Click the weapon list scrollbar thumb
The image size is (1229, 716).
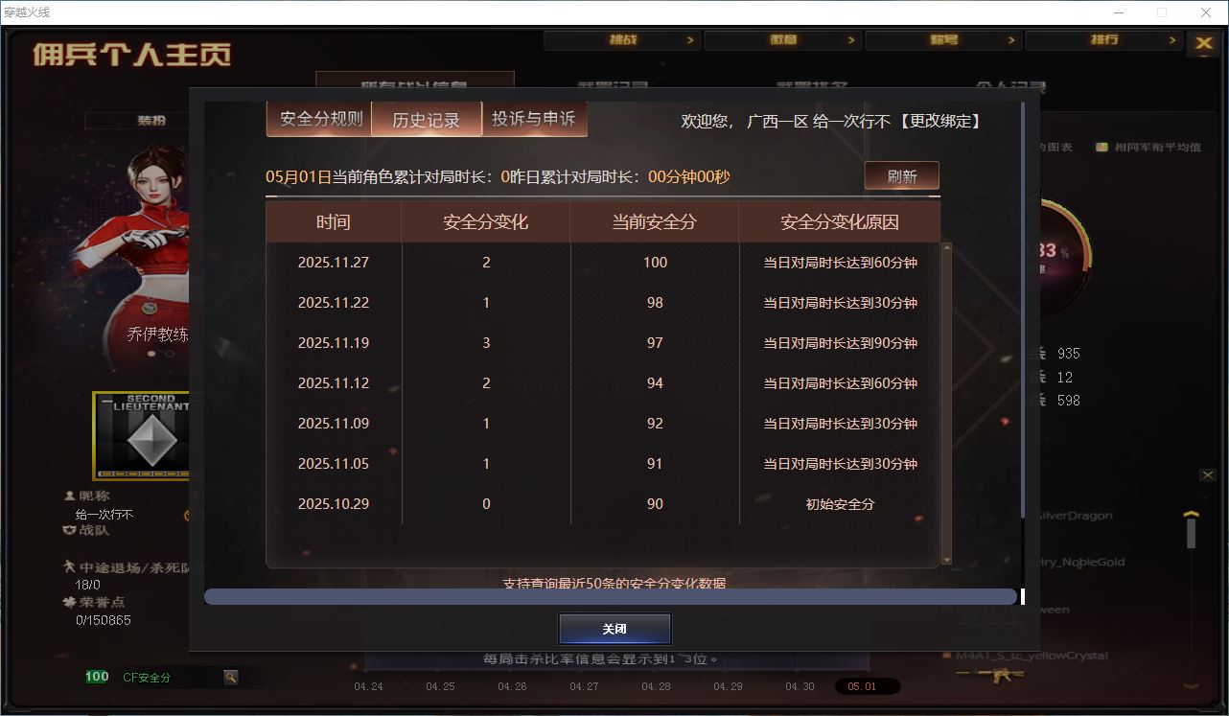pyautogui.click(x=1191, y=533)
